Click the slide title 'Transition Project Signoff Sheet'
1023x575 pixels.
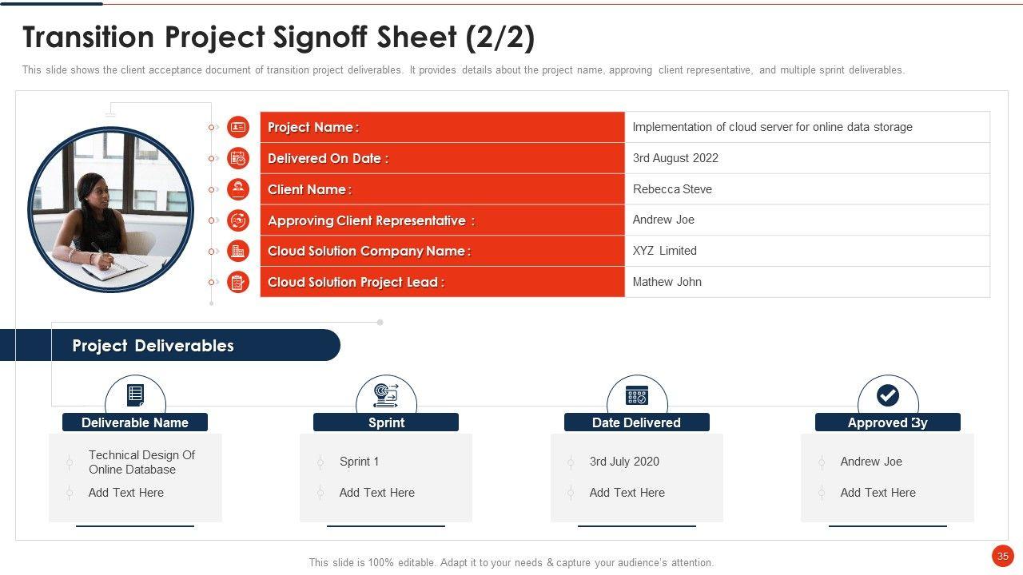point(279,38)
